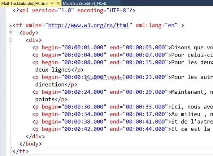This screenshot has width=213, height=156.
Task: Close the MathTrickSubtitle2_FR.ttml tab
Action: tap(58, 3)
